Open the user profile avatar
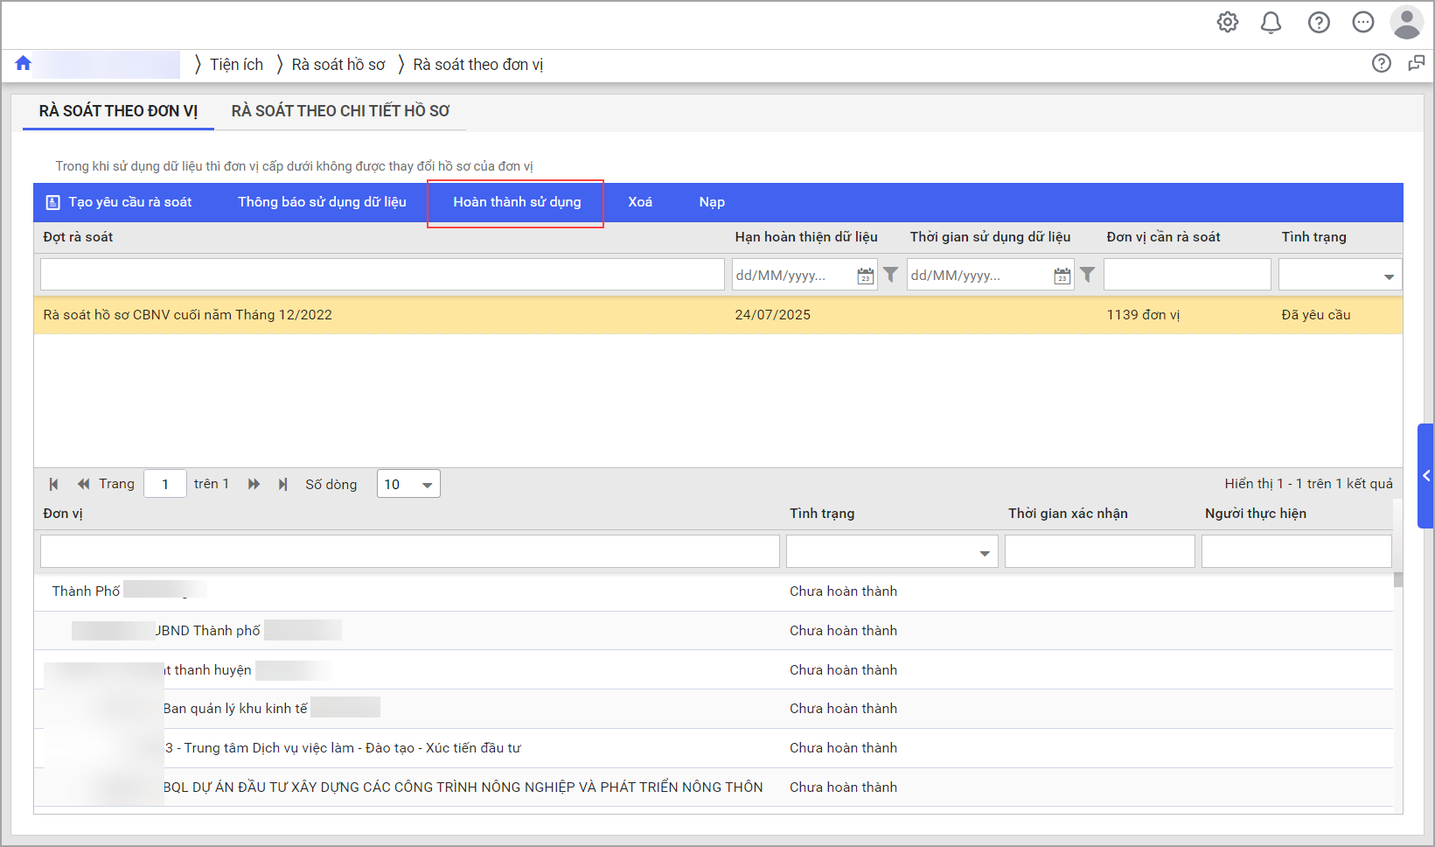Image resolution: width=1435 pixels, height=847 pixels. 1406,23
